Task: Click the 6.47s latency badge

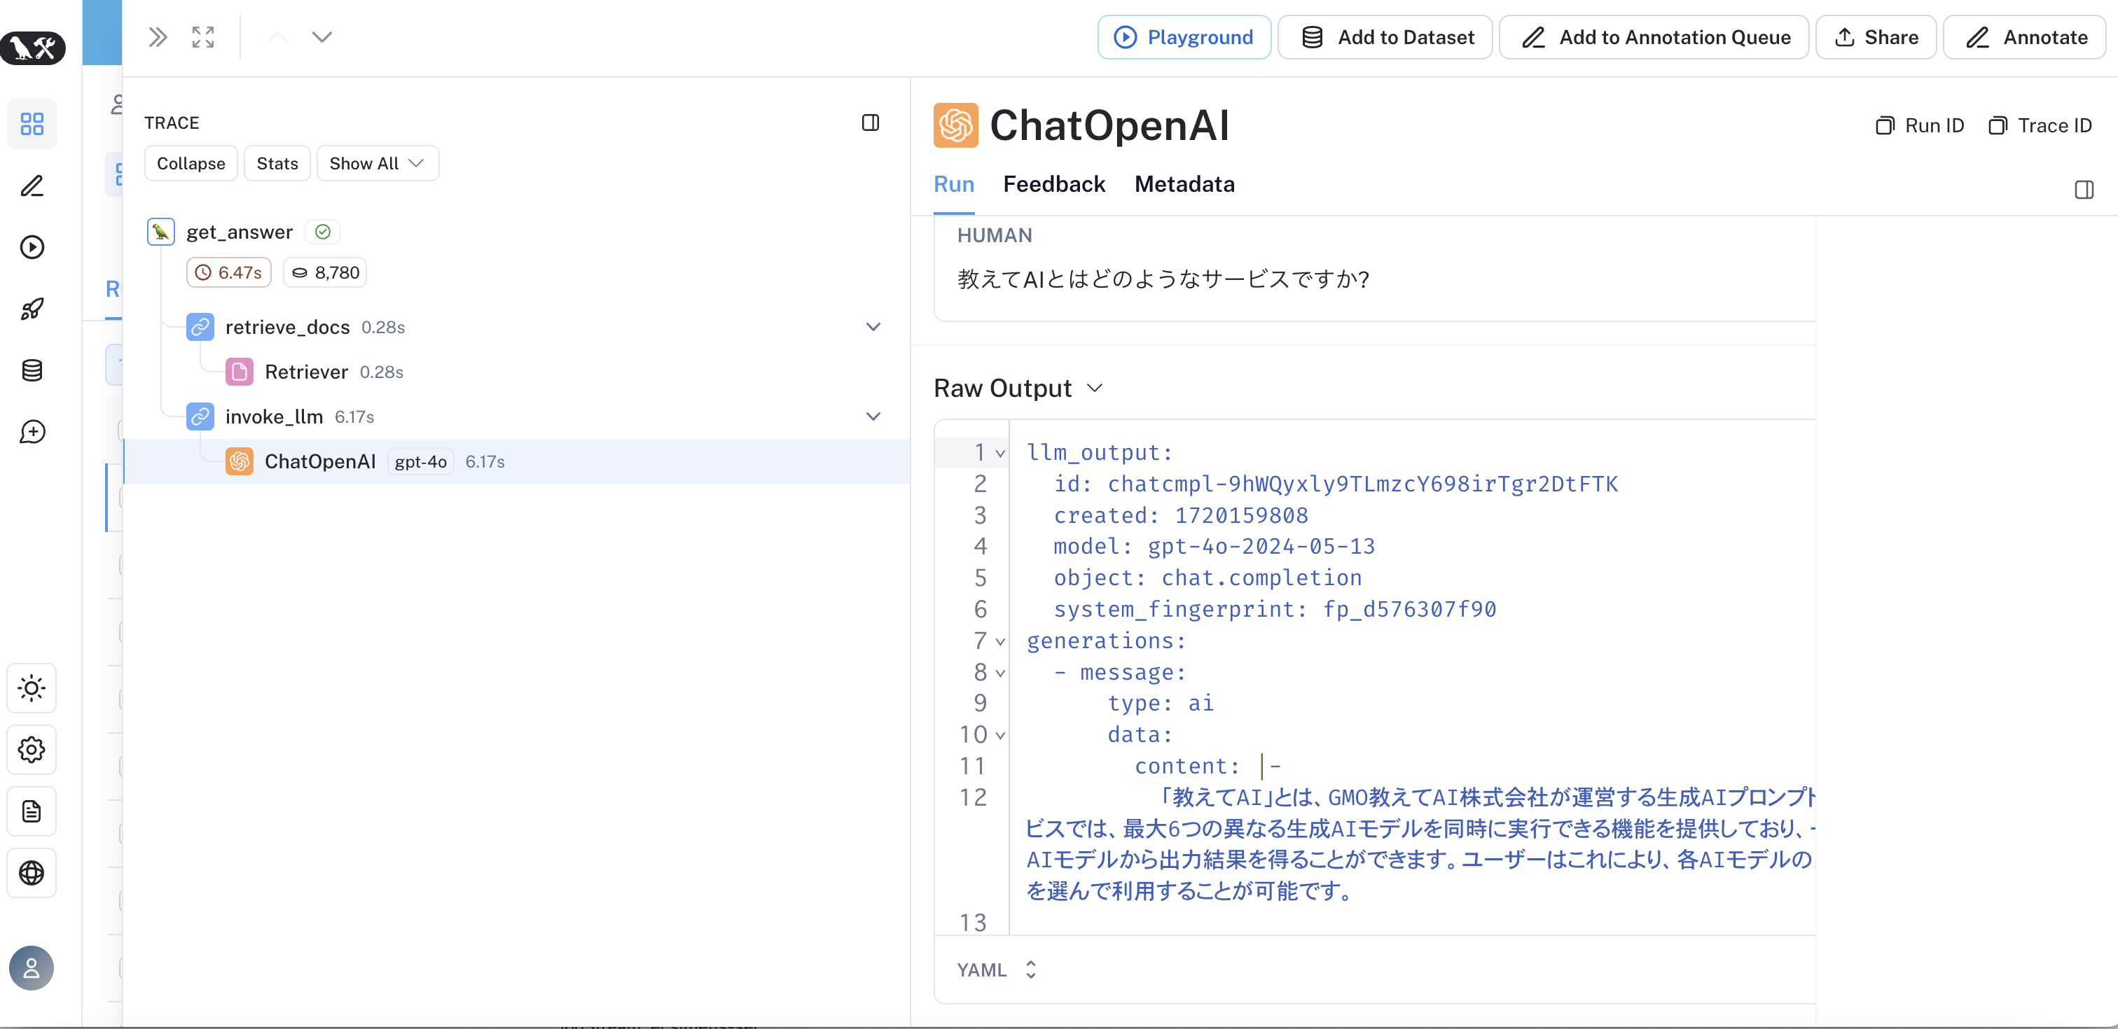Action: pos(230,273)
